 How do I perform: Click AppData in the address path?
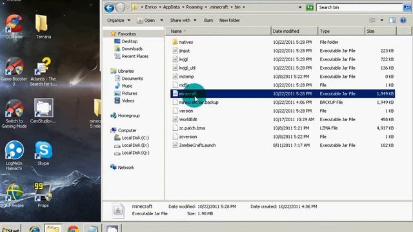(171, 7)
